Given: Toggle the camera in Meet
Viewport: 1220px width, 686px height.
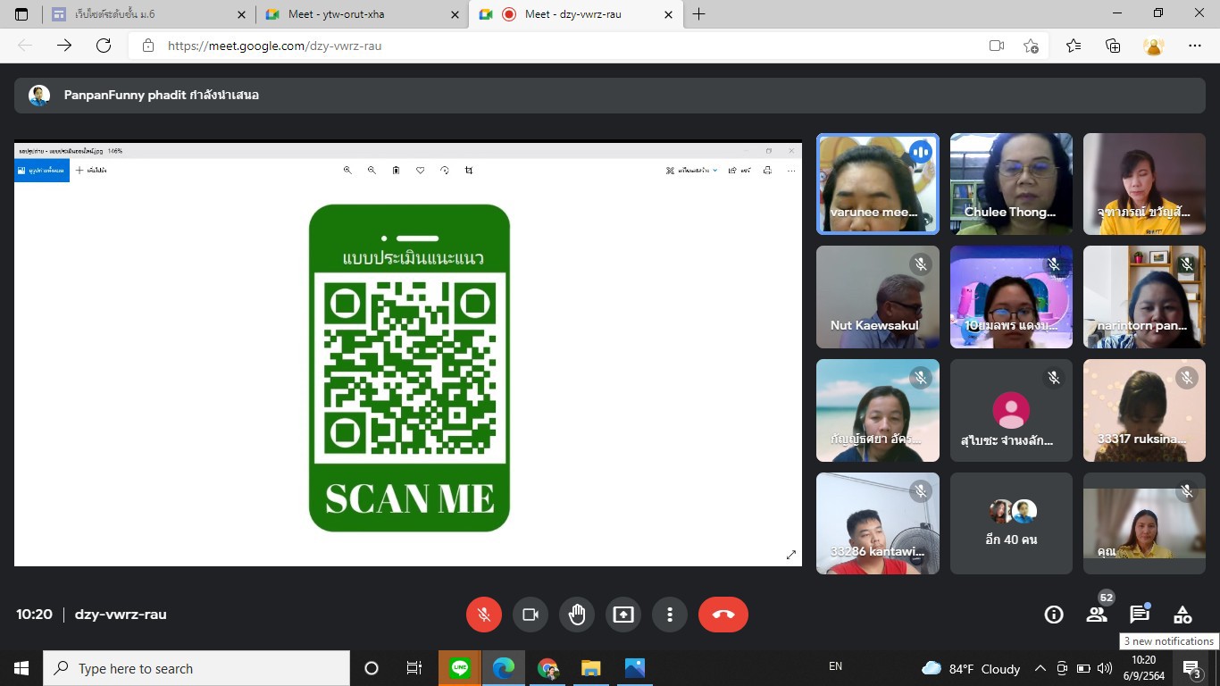Looking at the screenshot, I should (x=531, y=615).
